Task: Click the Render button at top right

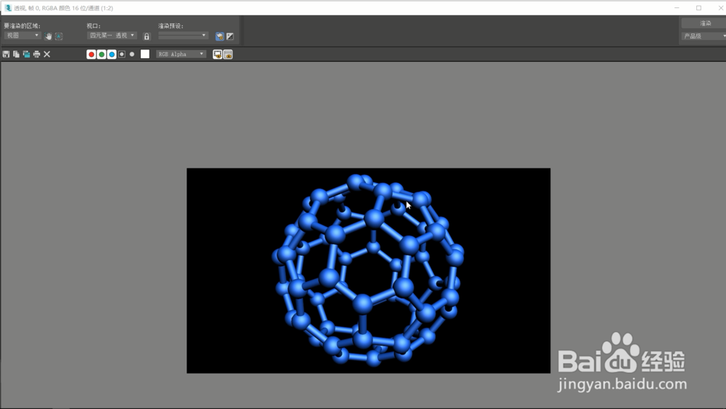Action: coord(705,23)
